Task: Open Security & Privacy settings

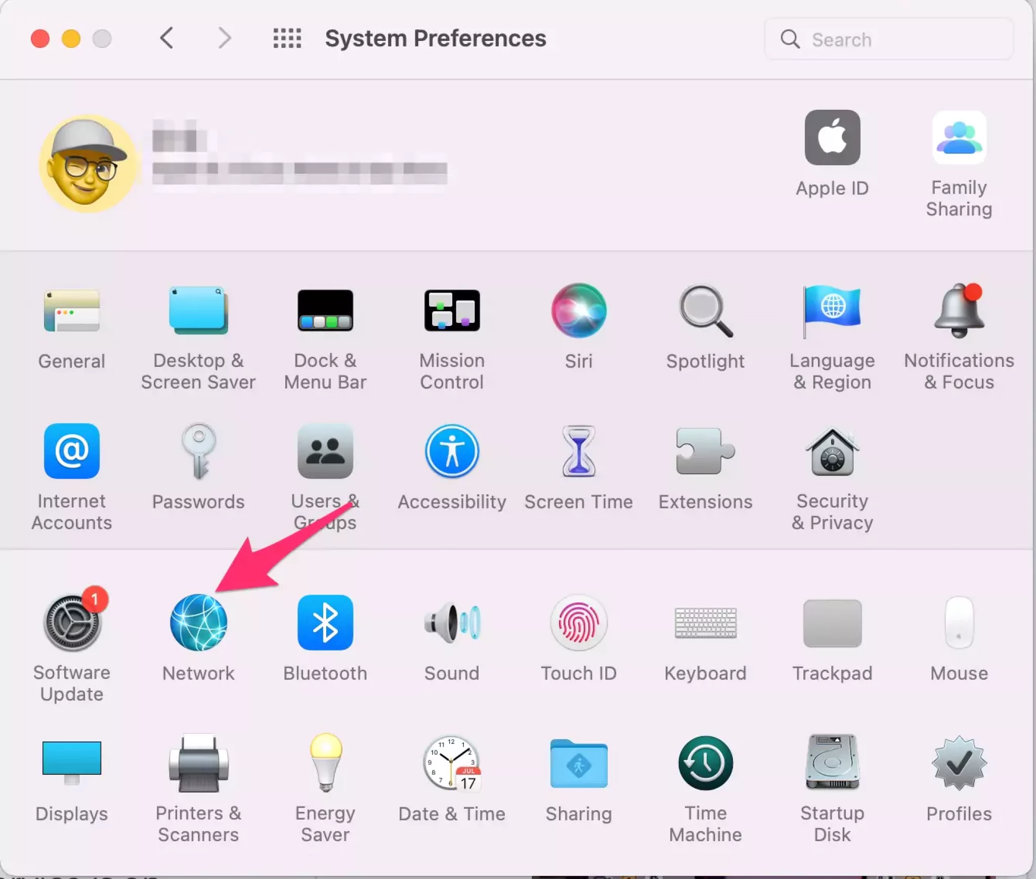Action: coord(832,451)
